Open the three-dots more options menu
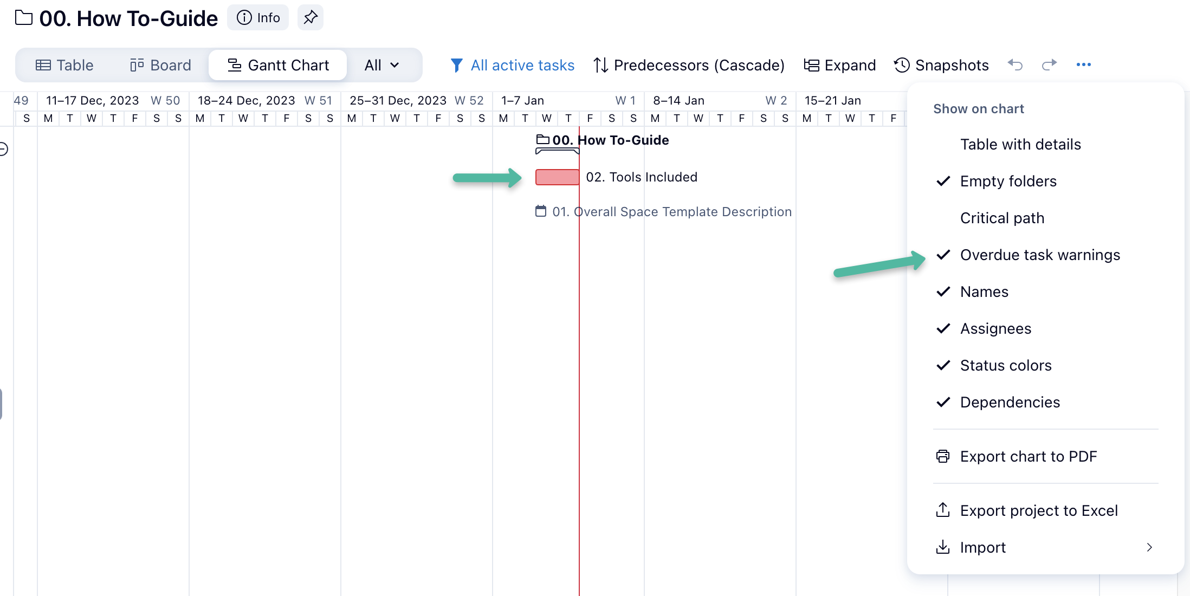This screenshot has width=1190, height=596. (x=1083, y=65)
